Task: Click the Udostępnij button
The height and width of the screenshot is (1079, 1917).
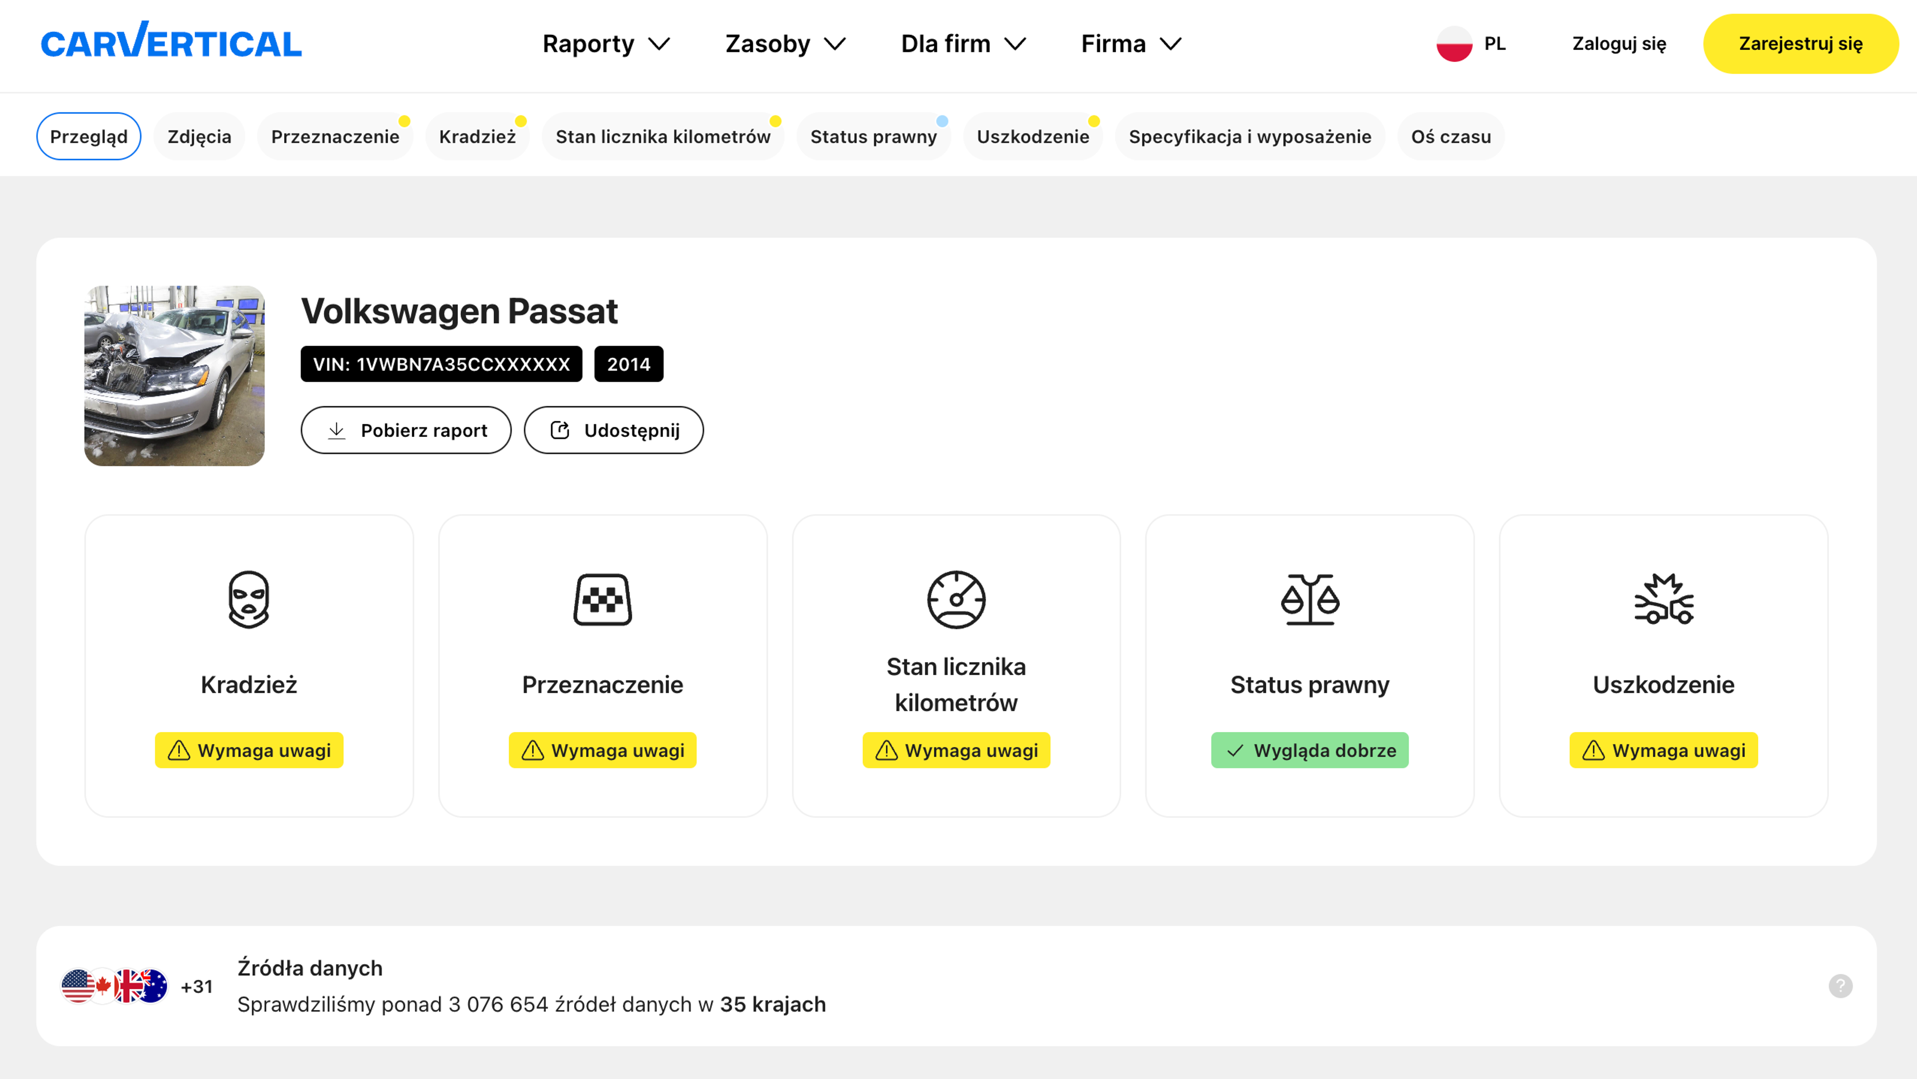Action: [x=614, y=430]
